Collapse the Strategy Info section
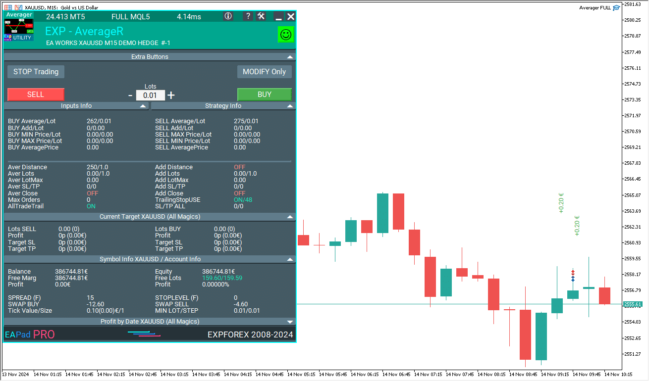The width and height of the screenshot is (649, 381). pos(290,106)
